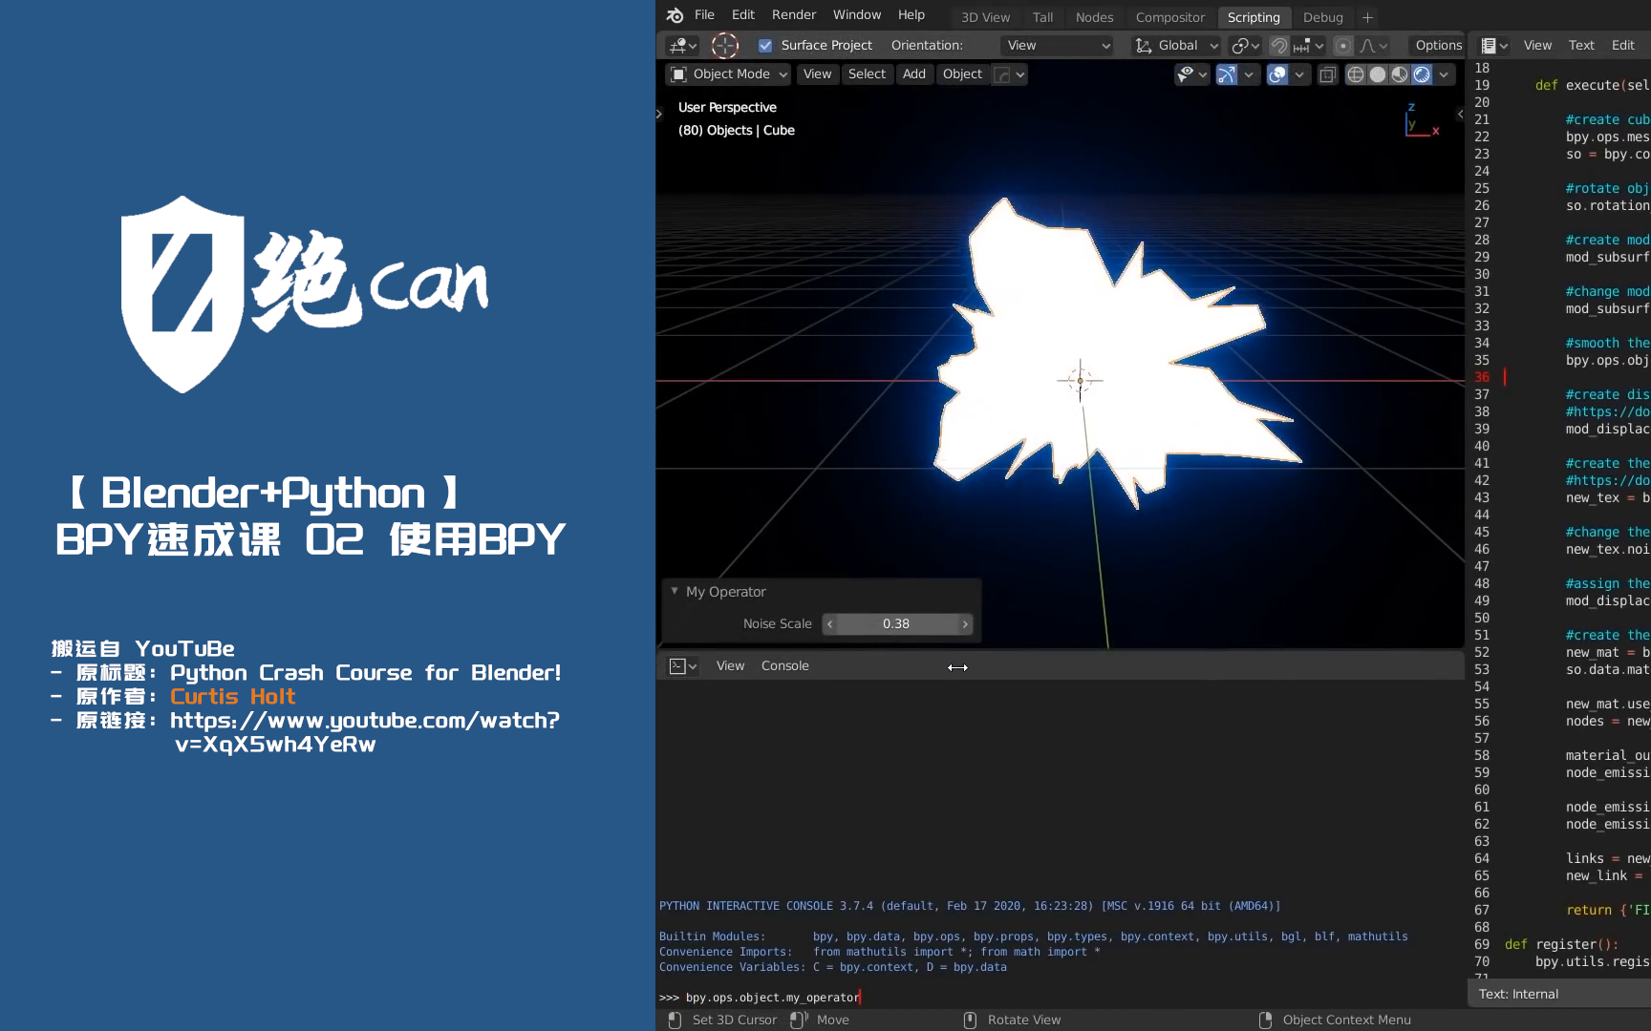Open the Orientation View dropdown
This screenshot has width=1651, height=1031.
1056,45
